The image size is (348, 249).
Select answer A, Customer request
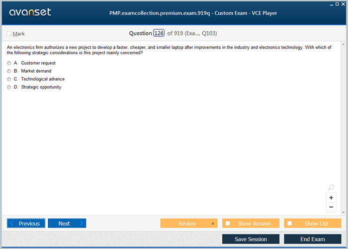(9, 63)
